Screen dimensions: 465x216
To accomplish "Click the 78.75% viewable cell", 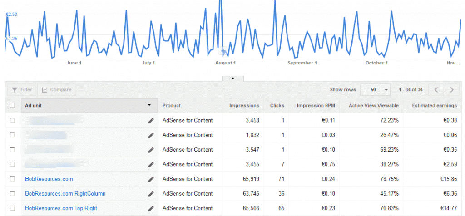I will [x=389, y=179].
